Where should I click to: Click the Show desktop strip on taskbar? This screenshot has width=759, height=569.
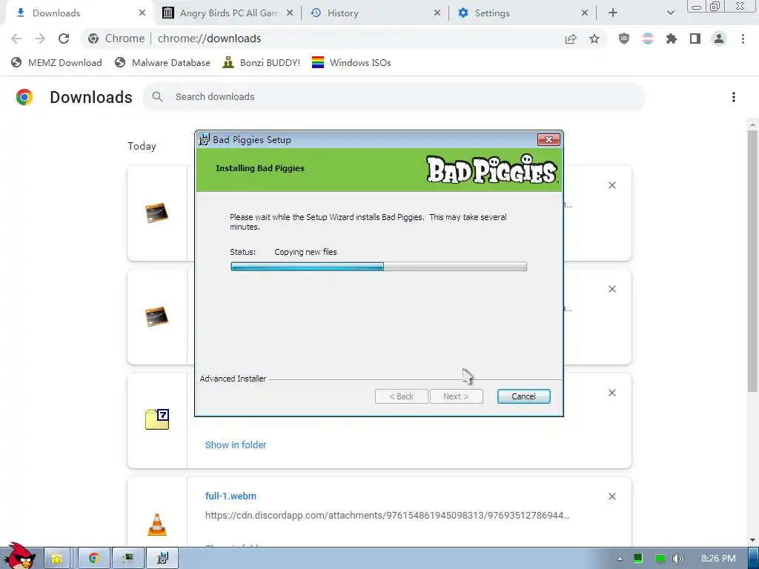[x=754, y=559]
